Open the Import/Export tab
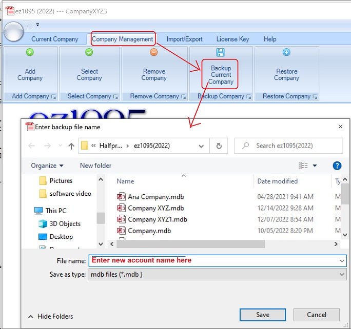Screen dimensions: 351x329 pos(184,39)
